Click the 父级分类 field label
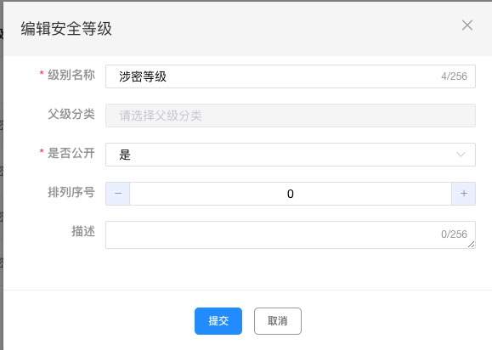The image size is (492, 350). tap(71, 114)
